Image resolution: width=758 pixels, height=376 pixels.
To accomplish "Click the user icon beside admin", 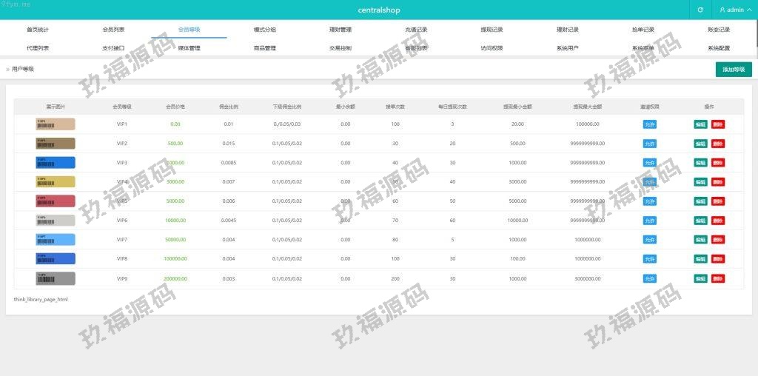I will click(722, 10).
